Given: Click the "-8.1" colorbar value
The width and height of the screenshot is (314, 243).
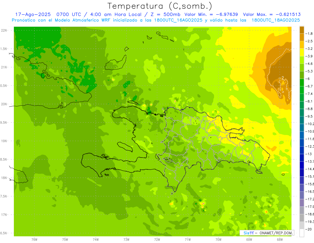Looking at the screenshot, I should click(x=310, y=101).
